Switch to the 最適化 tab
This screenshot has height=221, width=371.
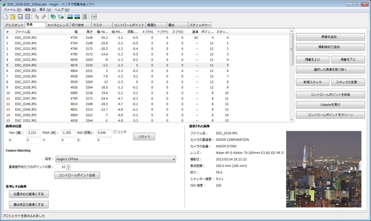156,25
